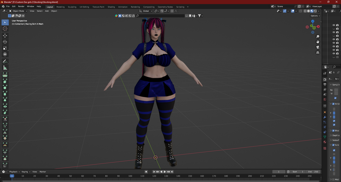
Task: Click the zoom magnifier icon in the viewport
Action: click(318, 36)
